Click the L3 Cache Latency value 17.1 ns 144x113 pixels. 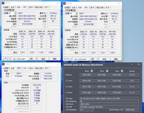[132, 93]
